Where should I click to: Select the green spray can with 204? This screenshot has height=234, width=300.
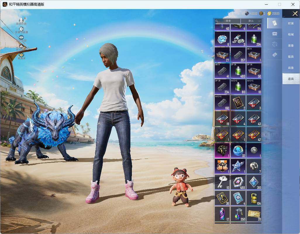click(x=254, y=39)
